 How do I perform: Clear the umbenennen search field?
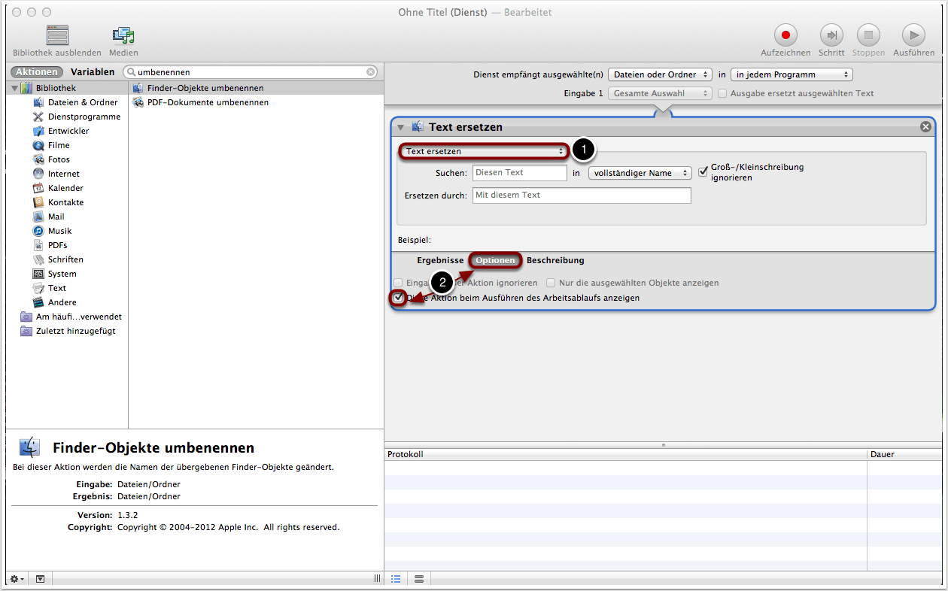[371, 72]
